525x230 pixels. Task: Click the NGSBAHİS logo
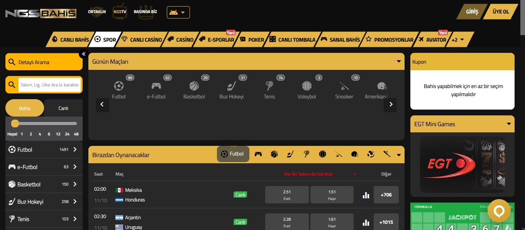point(41,14)
